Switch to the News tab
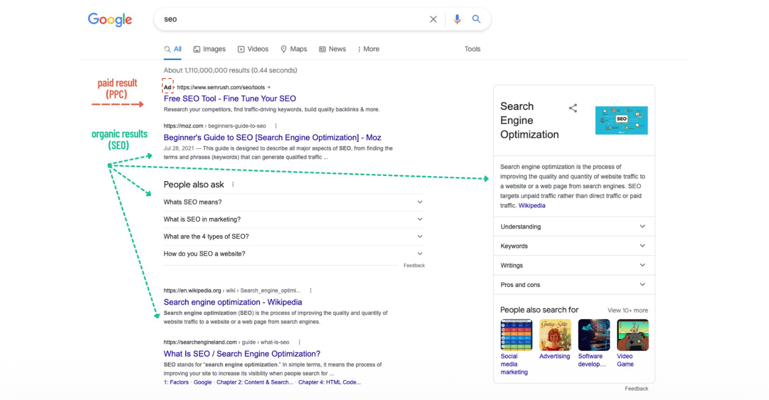This screenshot has height=400, width=769. pyautogui.click(x=332, y=49)
